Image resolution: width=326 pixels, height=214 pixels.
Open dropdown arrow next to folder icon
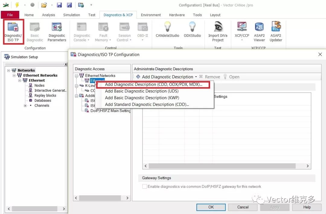52,5
